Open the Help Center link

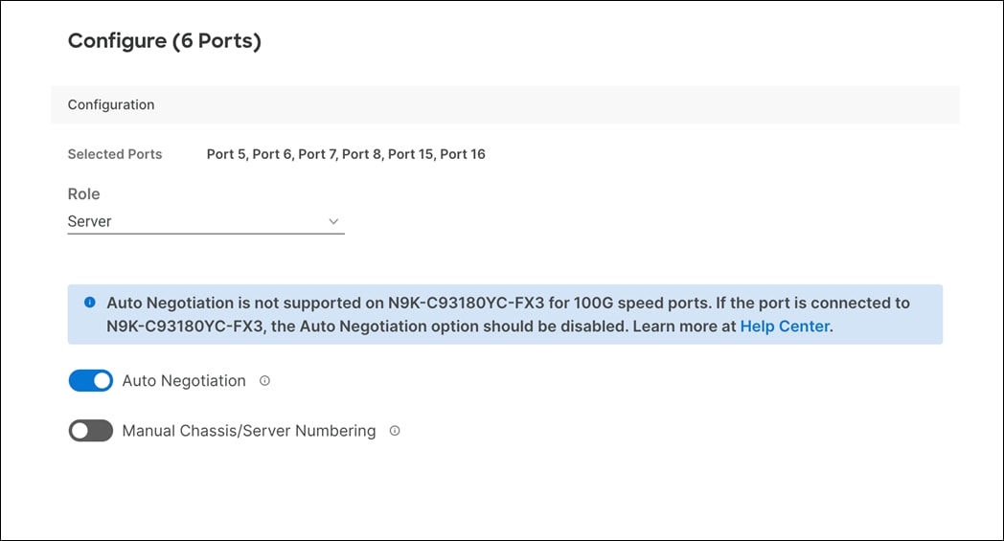click(785, 326)
